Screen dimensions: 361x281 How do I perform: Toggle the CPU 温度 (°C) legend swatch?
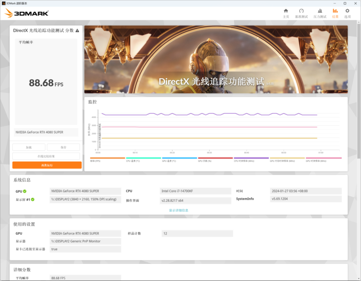tap(143, 158)
